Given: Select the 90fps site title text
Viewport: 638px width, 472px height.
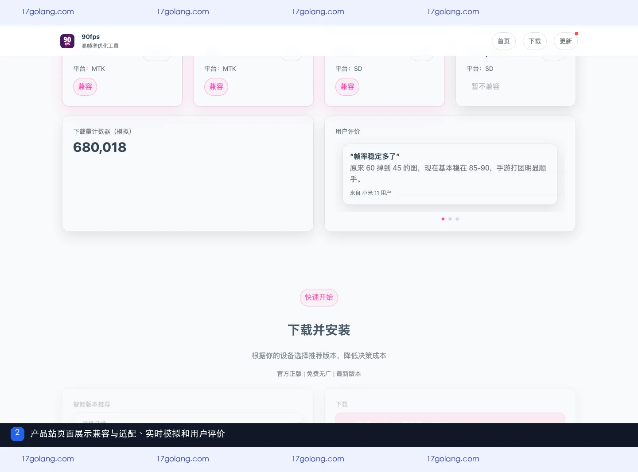Looking at the screenshot, I should click(x=91, y=37).
